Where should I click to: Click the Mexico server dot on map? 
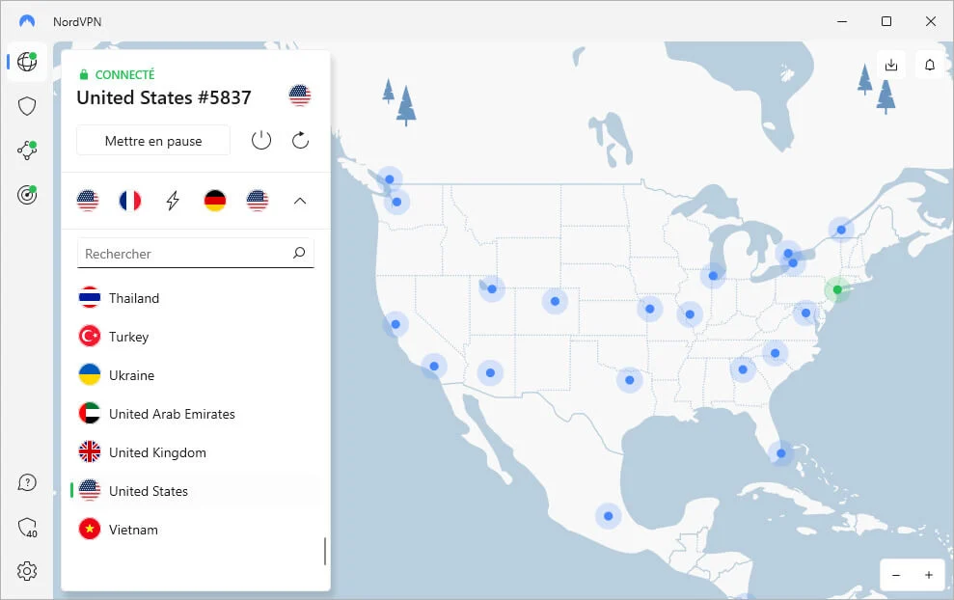click(x=609, y=516)
